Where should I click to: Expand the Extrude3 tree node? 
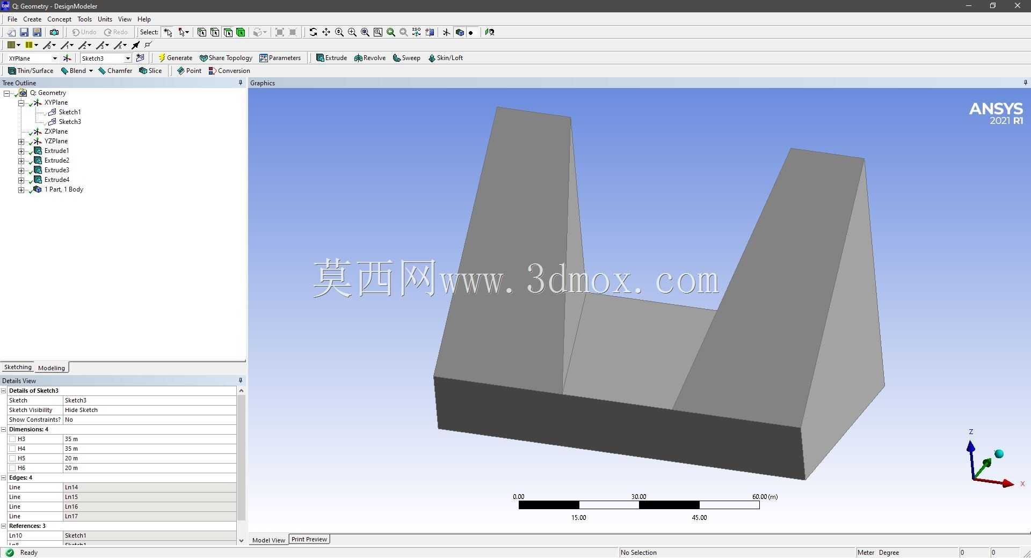pyautogui.click(x=21, y=171)
